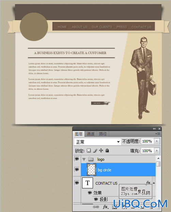Click the lock image pixels brush icon
This screenshot has width=171, height=212.
(x=95, y=150)
